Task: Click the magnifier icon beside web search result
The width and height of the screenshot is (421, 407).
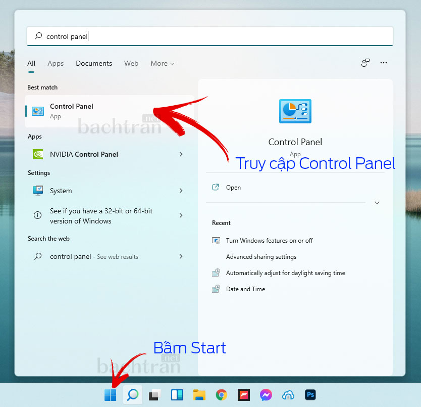Action: [x=38, y=256]
